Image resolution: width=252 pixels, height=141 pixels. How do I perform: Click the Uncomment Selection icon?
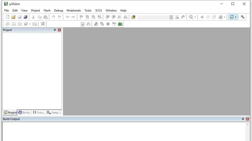[126, 17]
